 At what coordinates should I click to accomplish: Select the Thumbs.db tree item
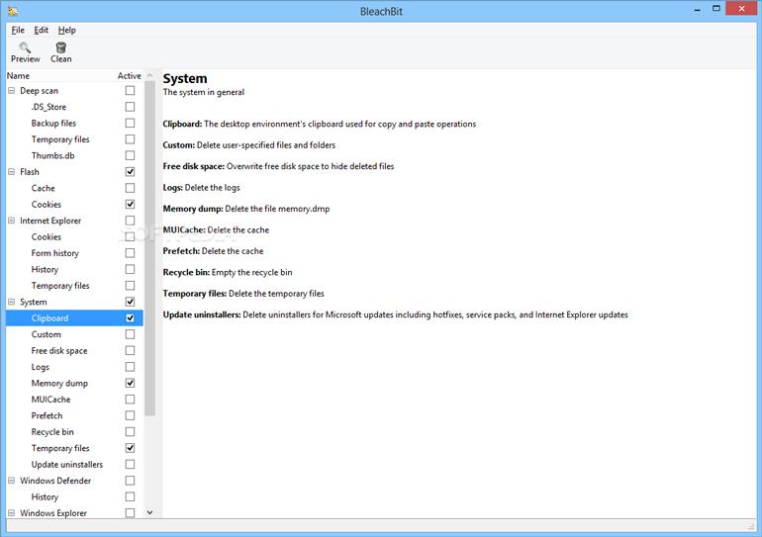tap(53, 156)
